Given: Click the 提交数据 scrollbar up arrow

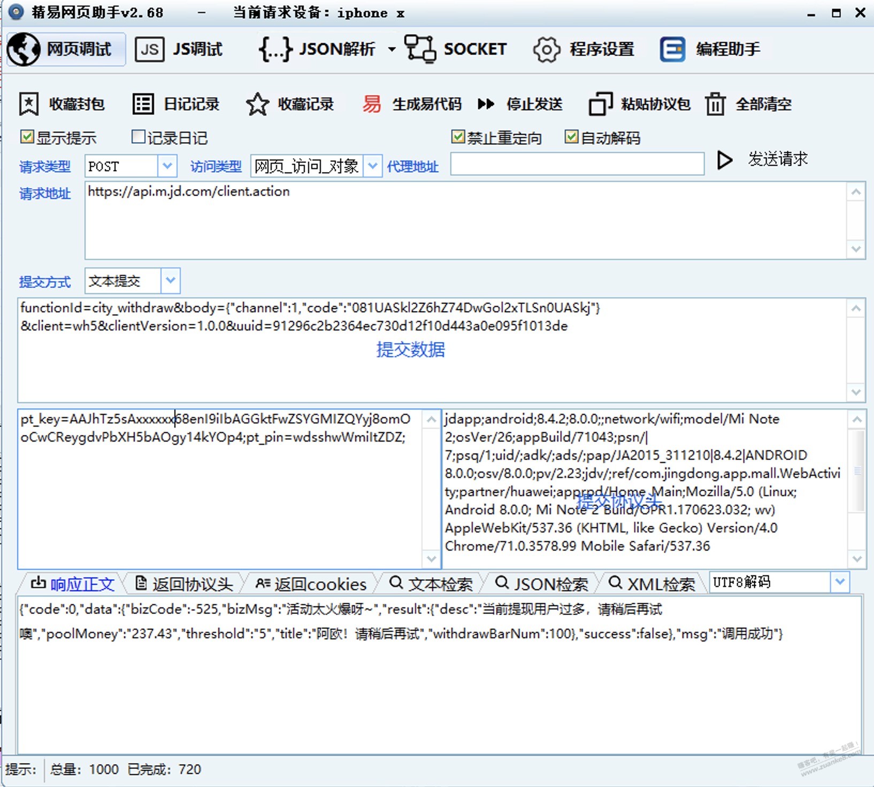Looking at the screenshot, I should [856, 308].
